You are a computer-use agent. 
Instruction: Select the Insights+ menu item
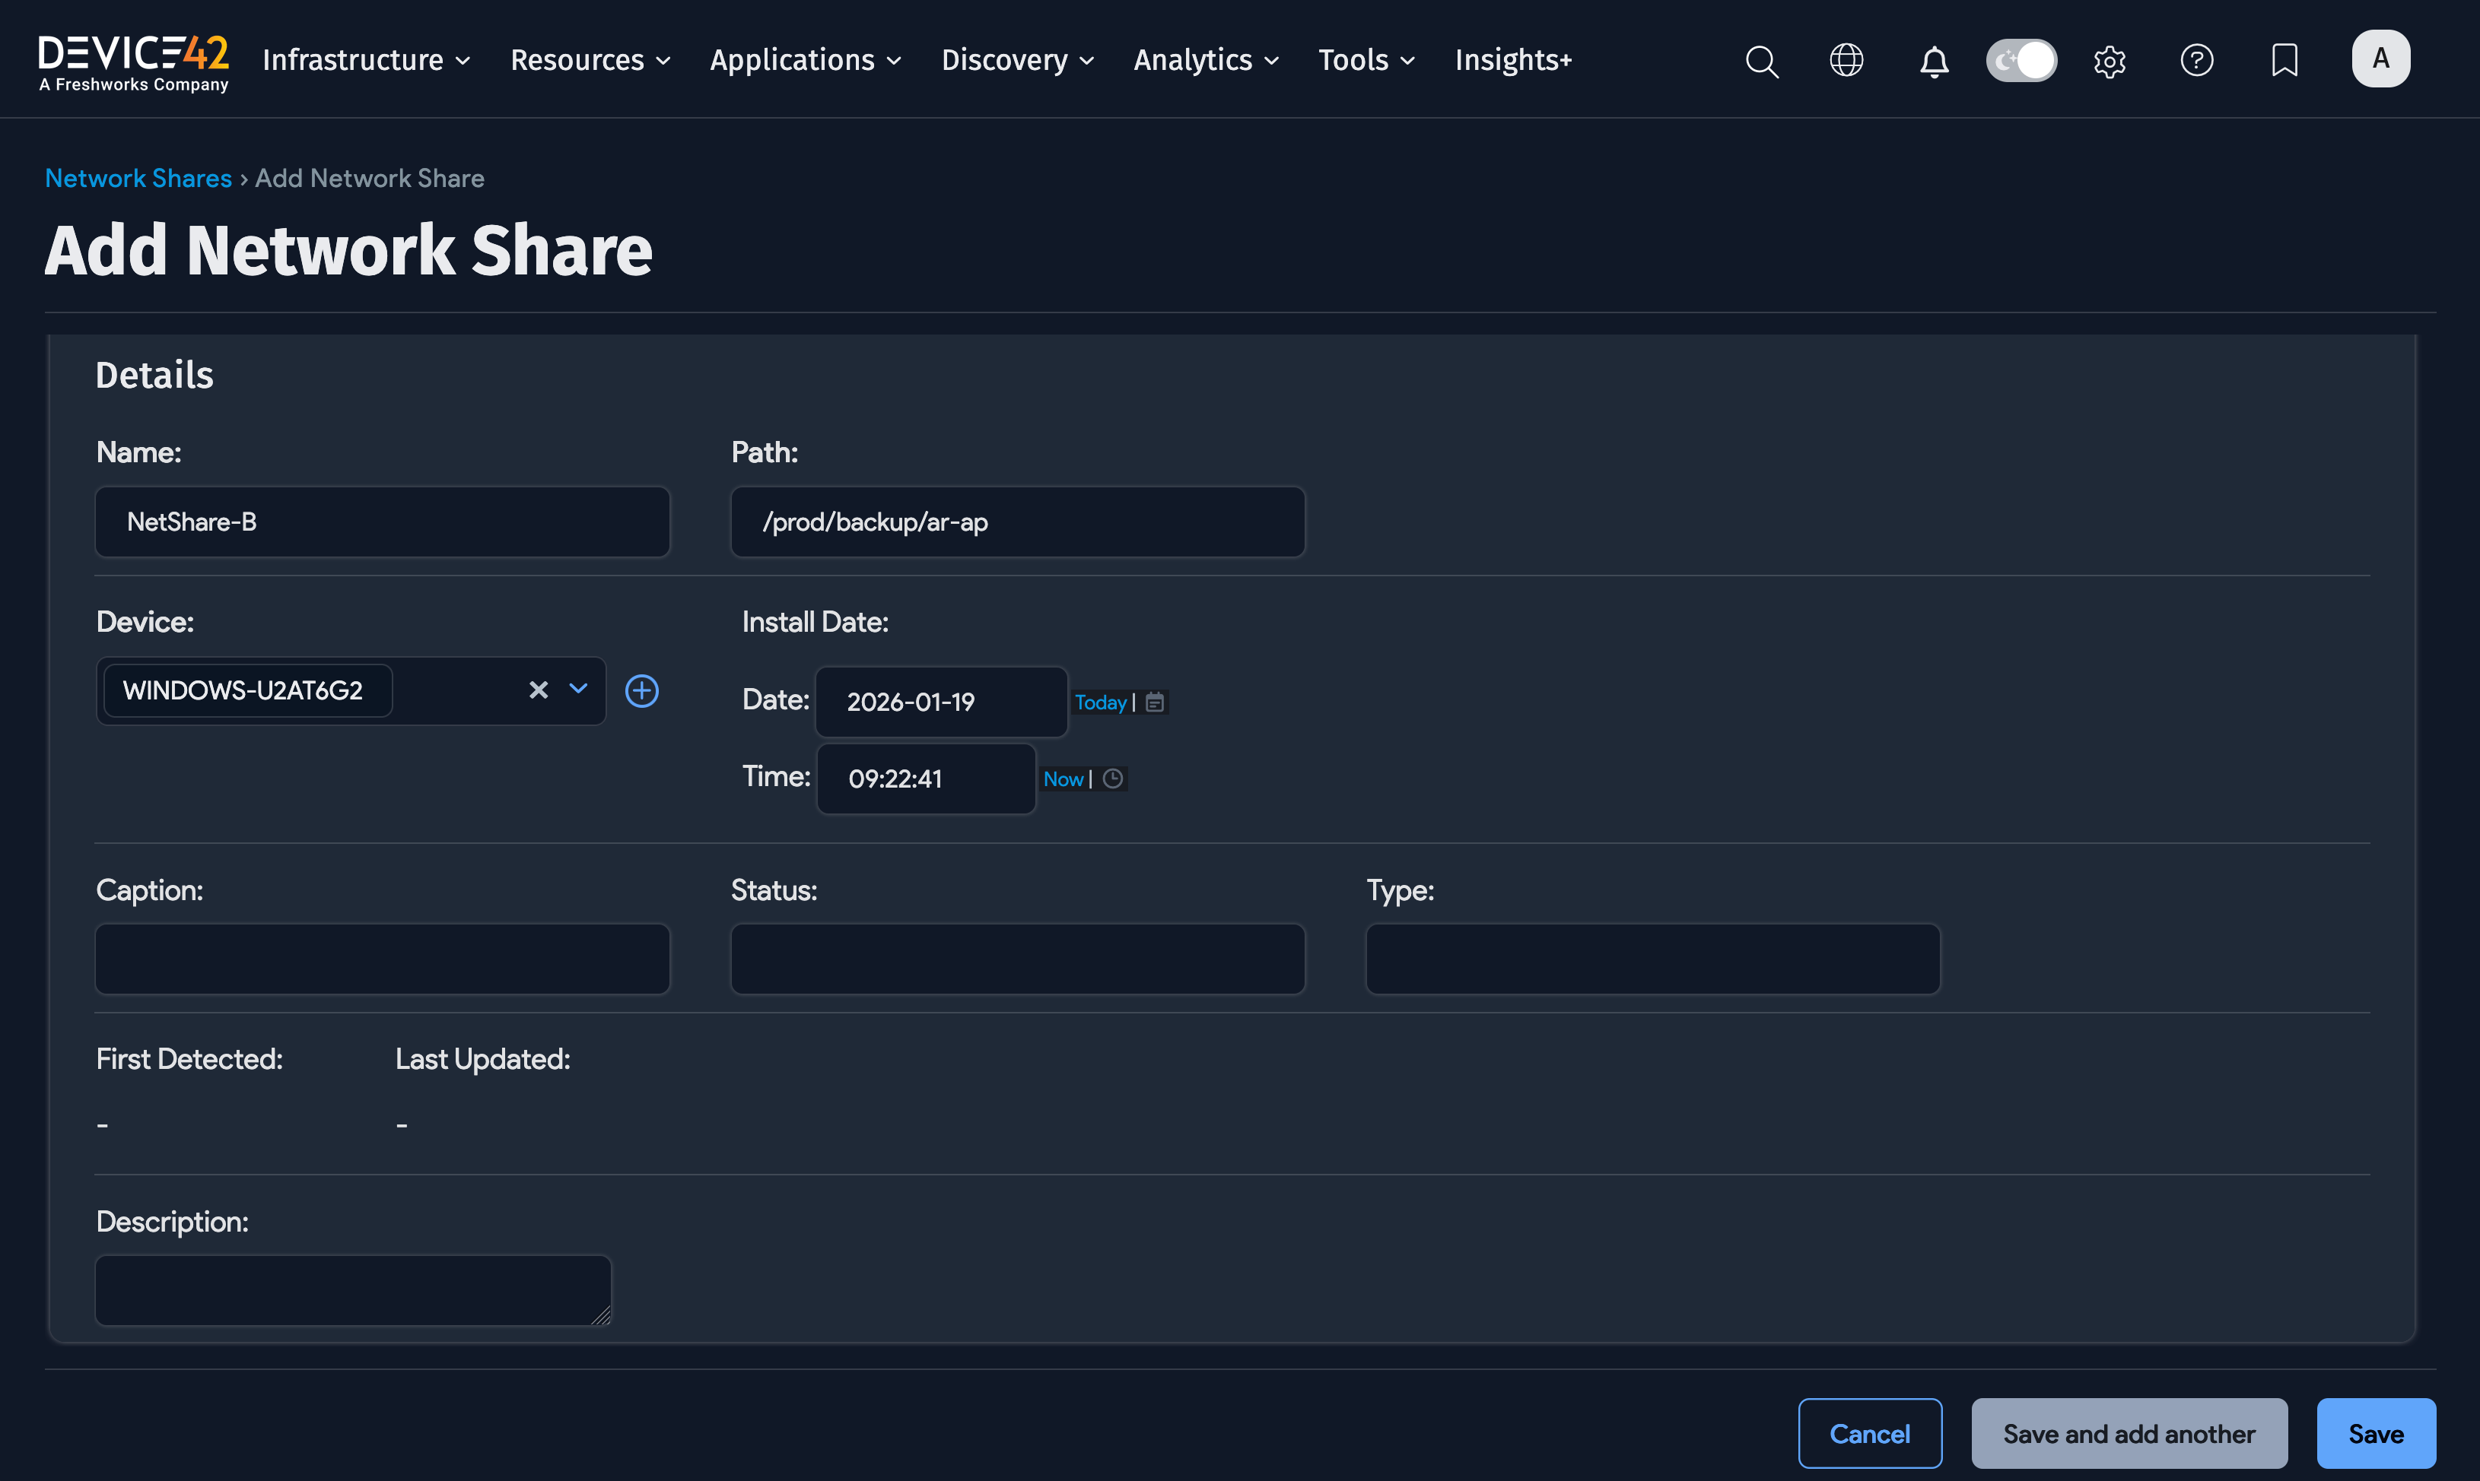(x=1514, y=60)
